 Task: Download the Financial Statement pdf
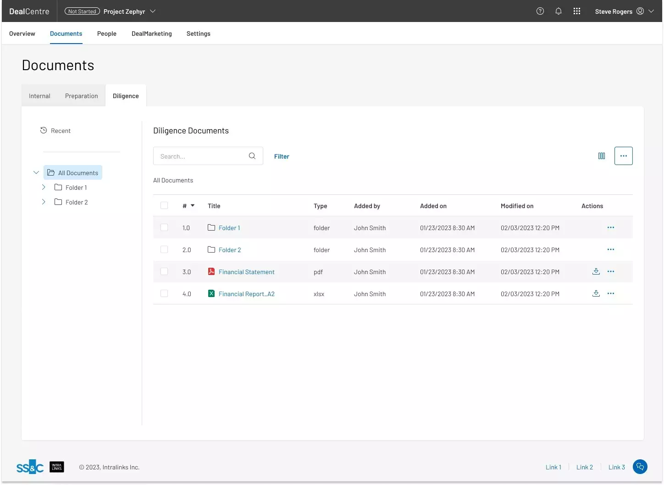click(596, 271)
